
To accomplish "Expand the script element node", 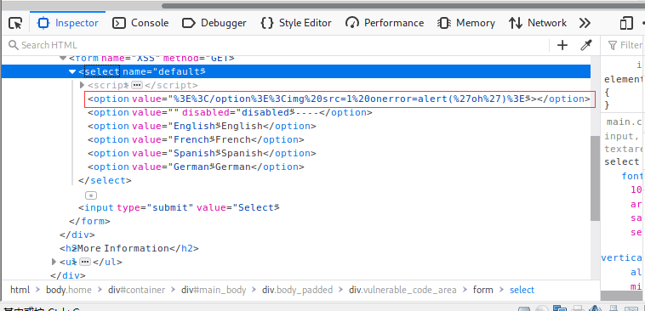I will 82,85.
